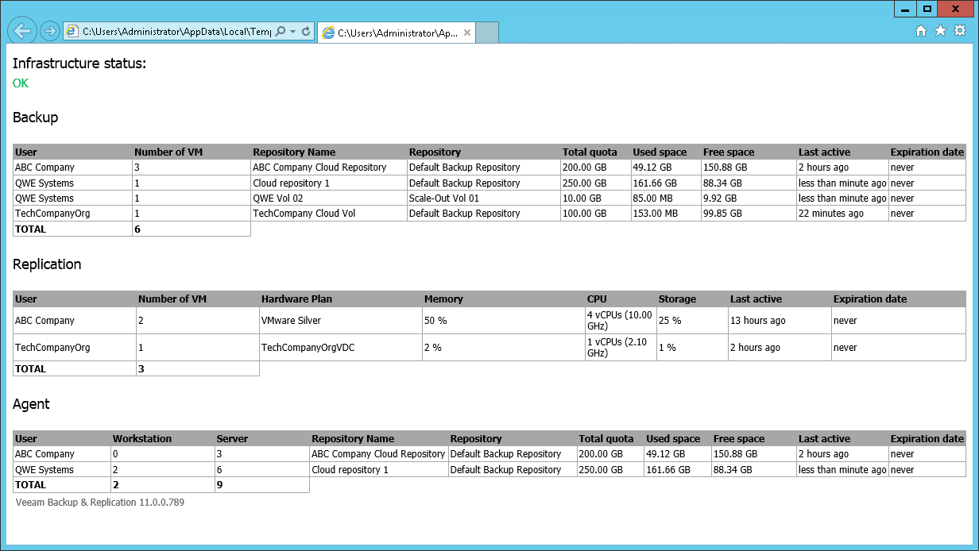
Task: Open the Home page icon
Action: [921, 31]
